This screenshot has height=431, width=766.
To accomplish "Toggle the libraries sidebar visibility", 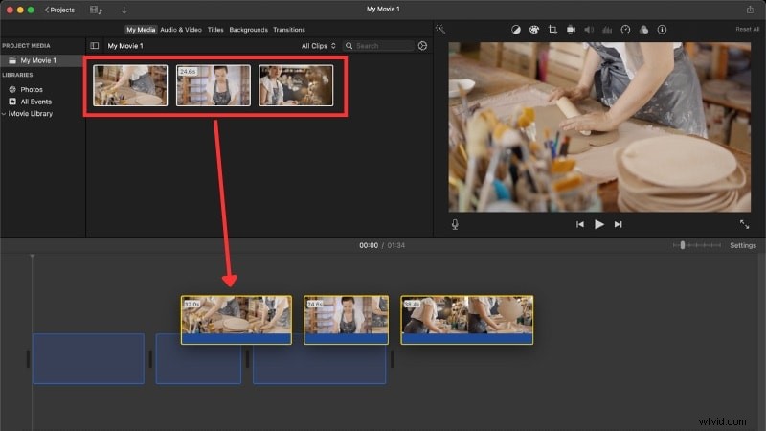I will pos(95,46).
